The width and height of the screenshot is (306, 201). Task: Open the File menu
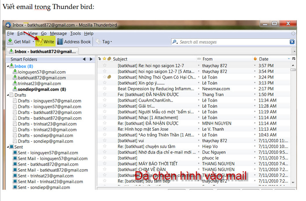click(10, 34)
